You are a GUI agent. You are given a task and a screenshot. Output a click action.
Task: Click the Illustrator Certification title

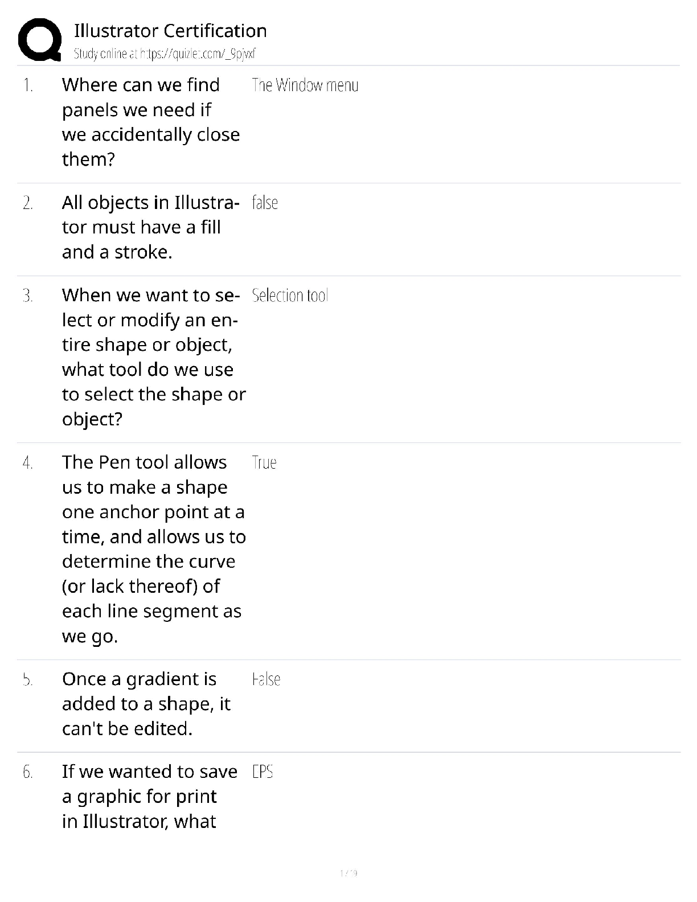170,31
